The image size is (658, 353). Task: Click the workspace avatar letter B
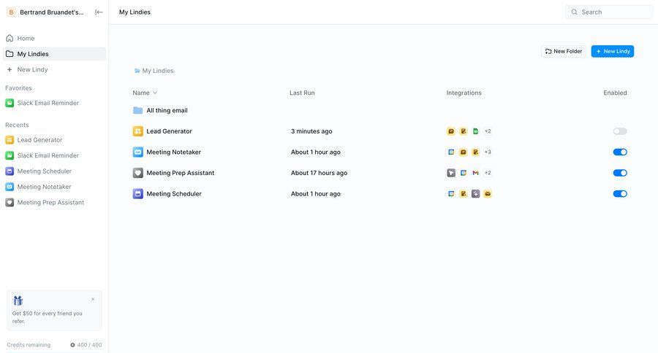pos(11,12)
